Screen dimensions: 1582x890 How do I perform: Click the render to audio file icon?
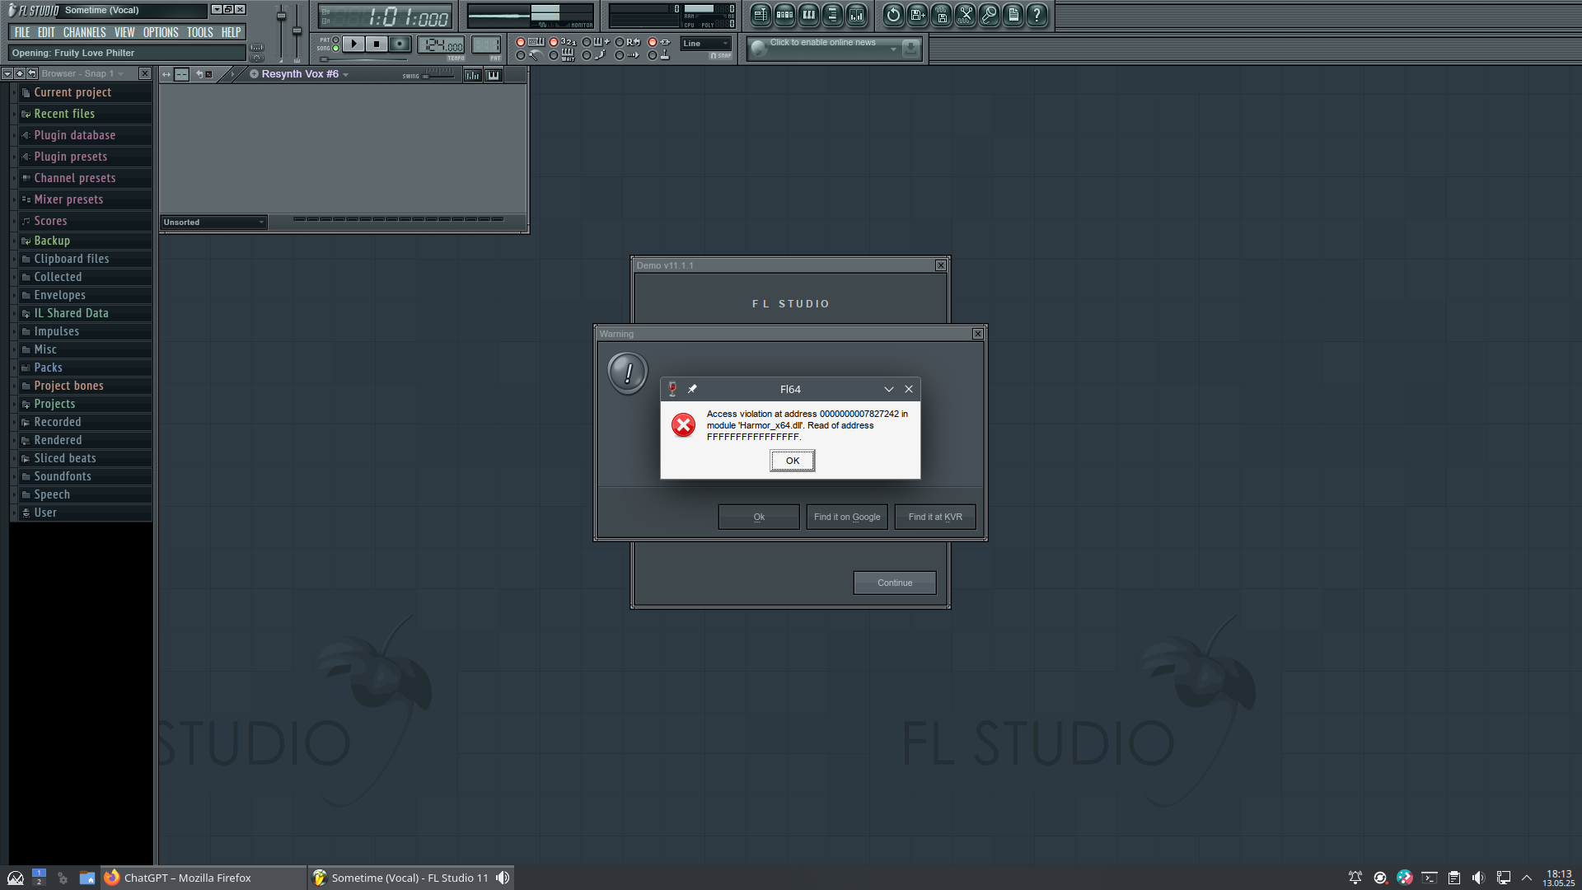coord(941,14)
